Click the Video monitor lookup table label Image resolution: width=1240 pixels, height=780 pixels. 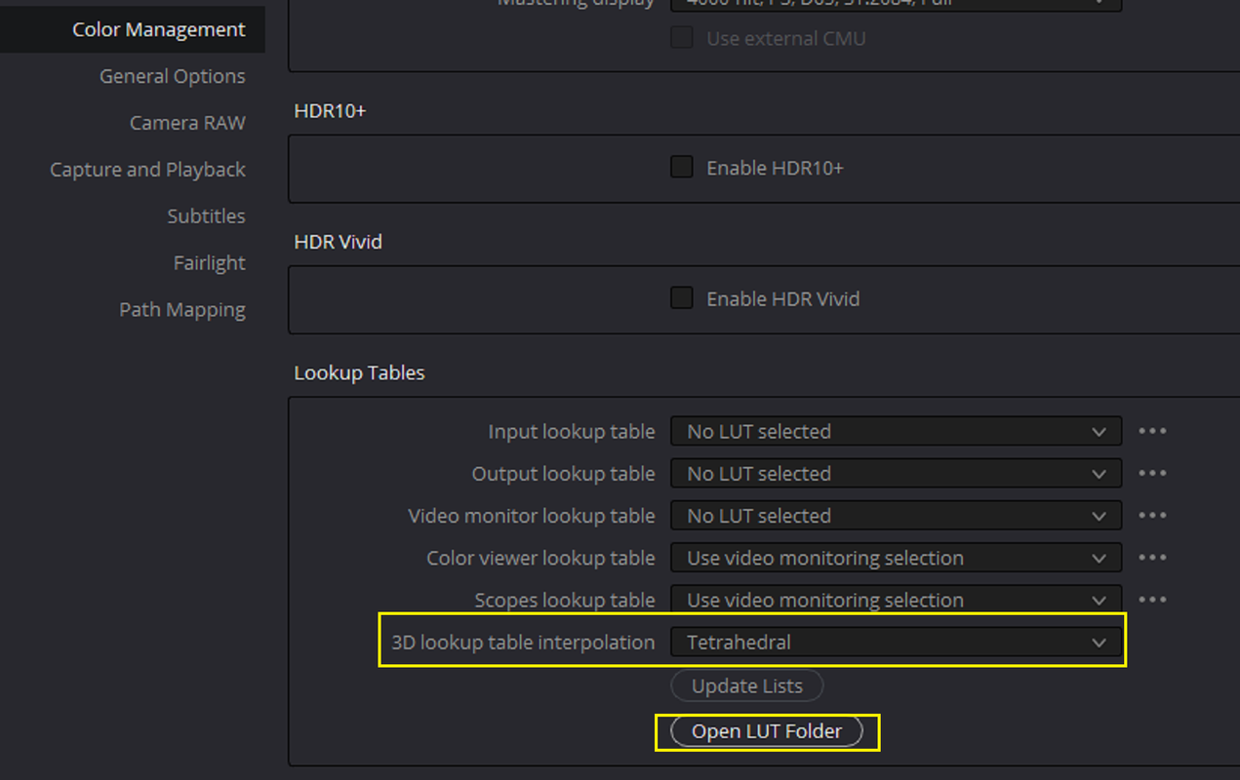(532, 515)
